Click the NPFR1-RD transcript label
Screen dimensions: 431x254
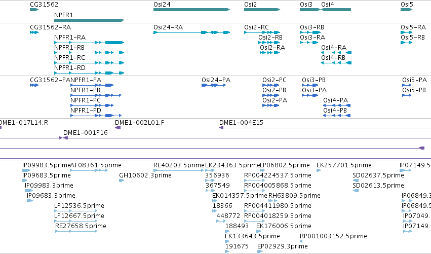pos(70,68)
